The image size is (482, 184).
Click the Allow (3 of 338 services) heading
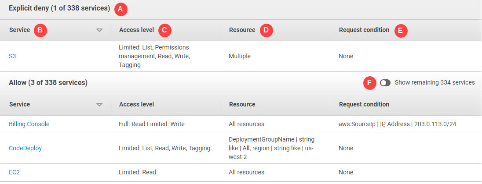[x=48, y=82]
